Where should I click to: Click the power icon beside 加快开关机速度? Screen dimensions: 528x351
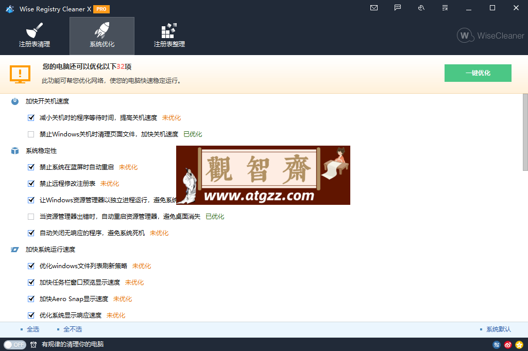[15, 101]
